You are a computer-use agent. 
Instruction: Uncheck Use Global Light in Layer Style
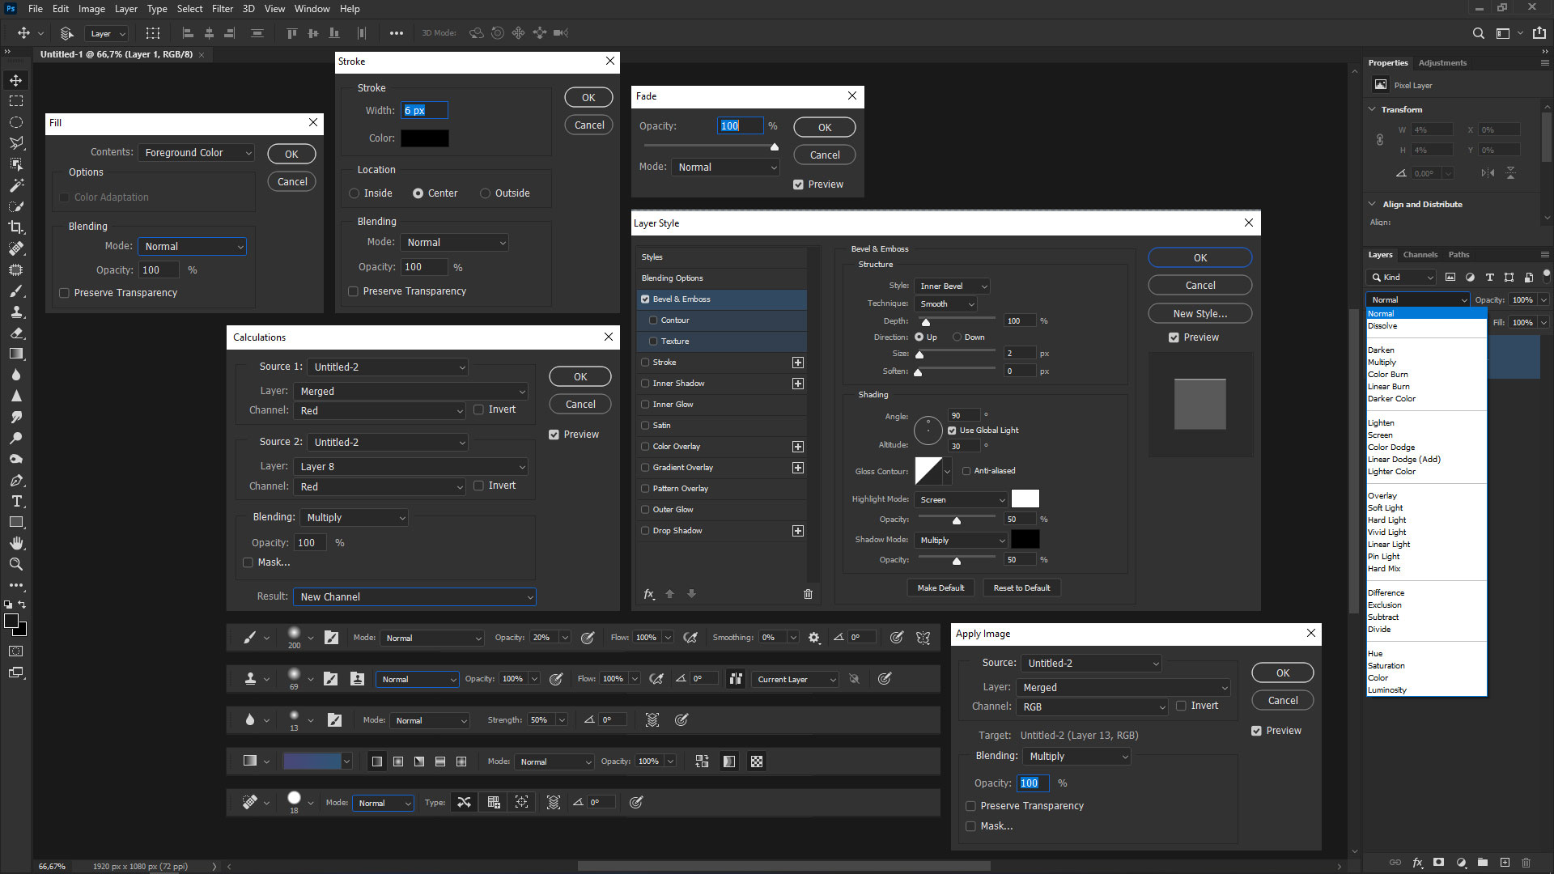(x=952, y=430)
